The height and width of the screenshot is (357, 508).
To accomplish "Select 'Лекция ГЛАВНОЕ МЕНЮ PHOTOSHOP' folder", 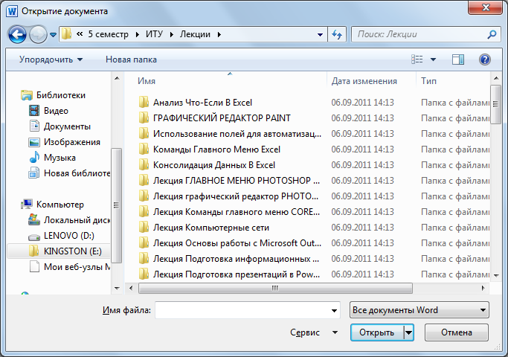I will click(x=237, y=180).
